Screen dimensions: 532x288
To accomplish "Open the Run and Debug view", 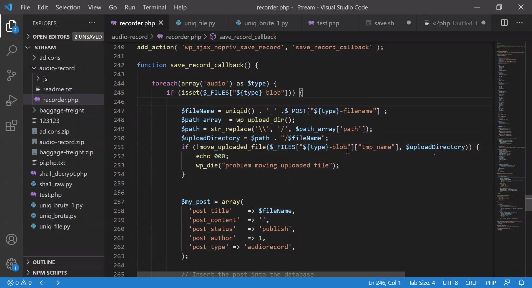I will [11, 100].
